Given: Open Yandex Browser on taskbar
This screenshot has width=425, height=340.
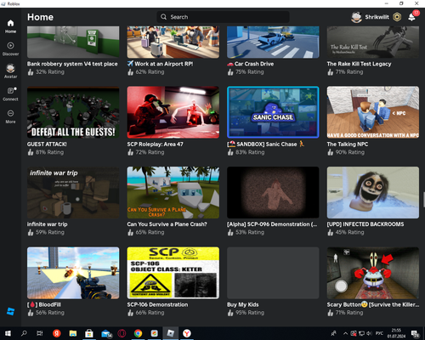Looking at the screenshot, I should click(187, 333).
